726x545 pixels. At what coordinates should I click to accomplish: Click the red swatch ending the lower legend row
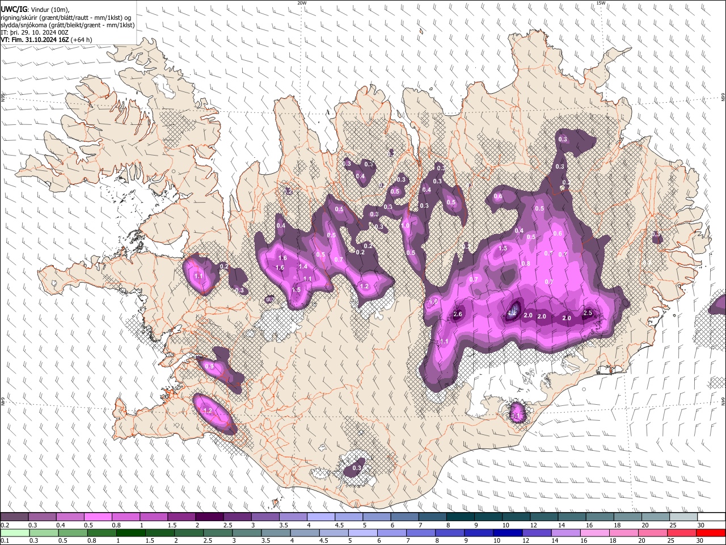click(711, 533)
